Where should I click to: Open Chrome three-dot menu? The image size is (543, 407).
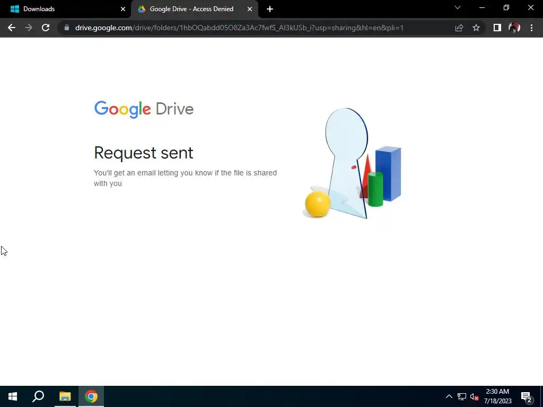pos(531,28)
